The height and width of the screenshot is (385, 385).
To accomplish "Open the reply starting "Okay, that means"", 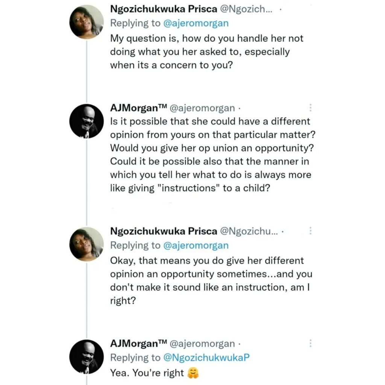I will 211,279.
